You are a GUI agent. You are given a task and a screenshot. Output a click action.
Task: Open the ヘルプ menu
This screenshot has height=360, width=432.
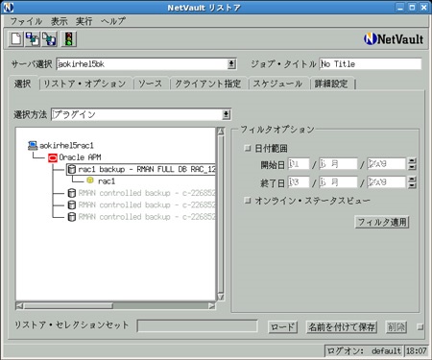(x=113, y=21)
